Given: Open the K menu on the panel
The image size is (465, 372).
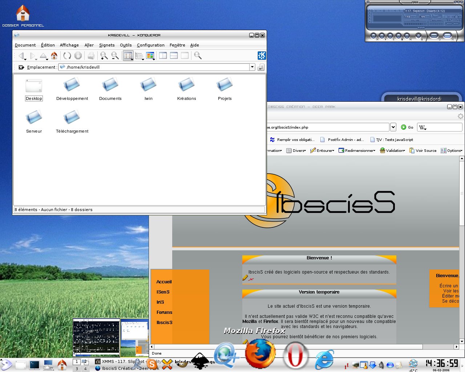Looking at the screenshot, I should point(6,364).
